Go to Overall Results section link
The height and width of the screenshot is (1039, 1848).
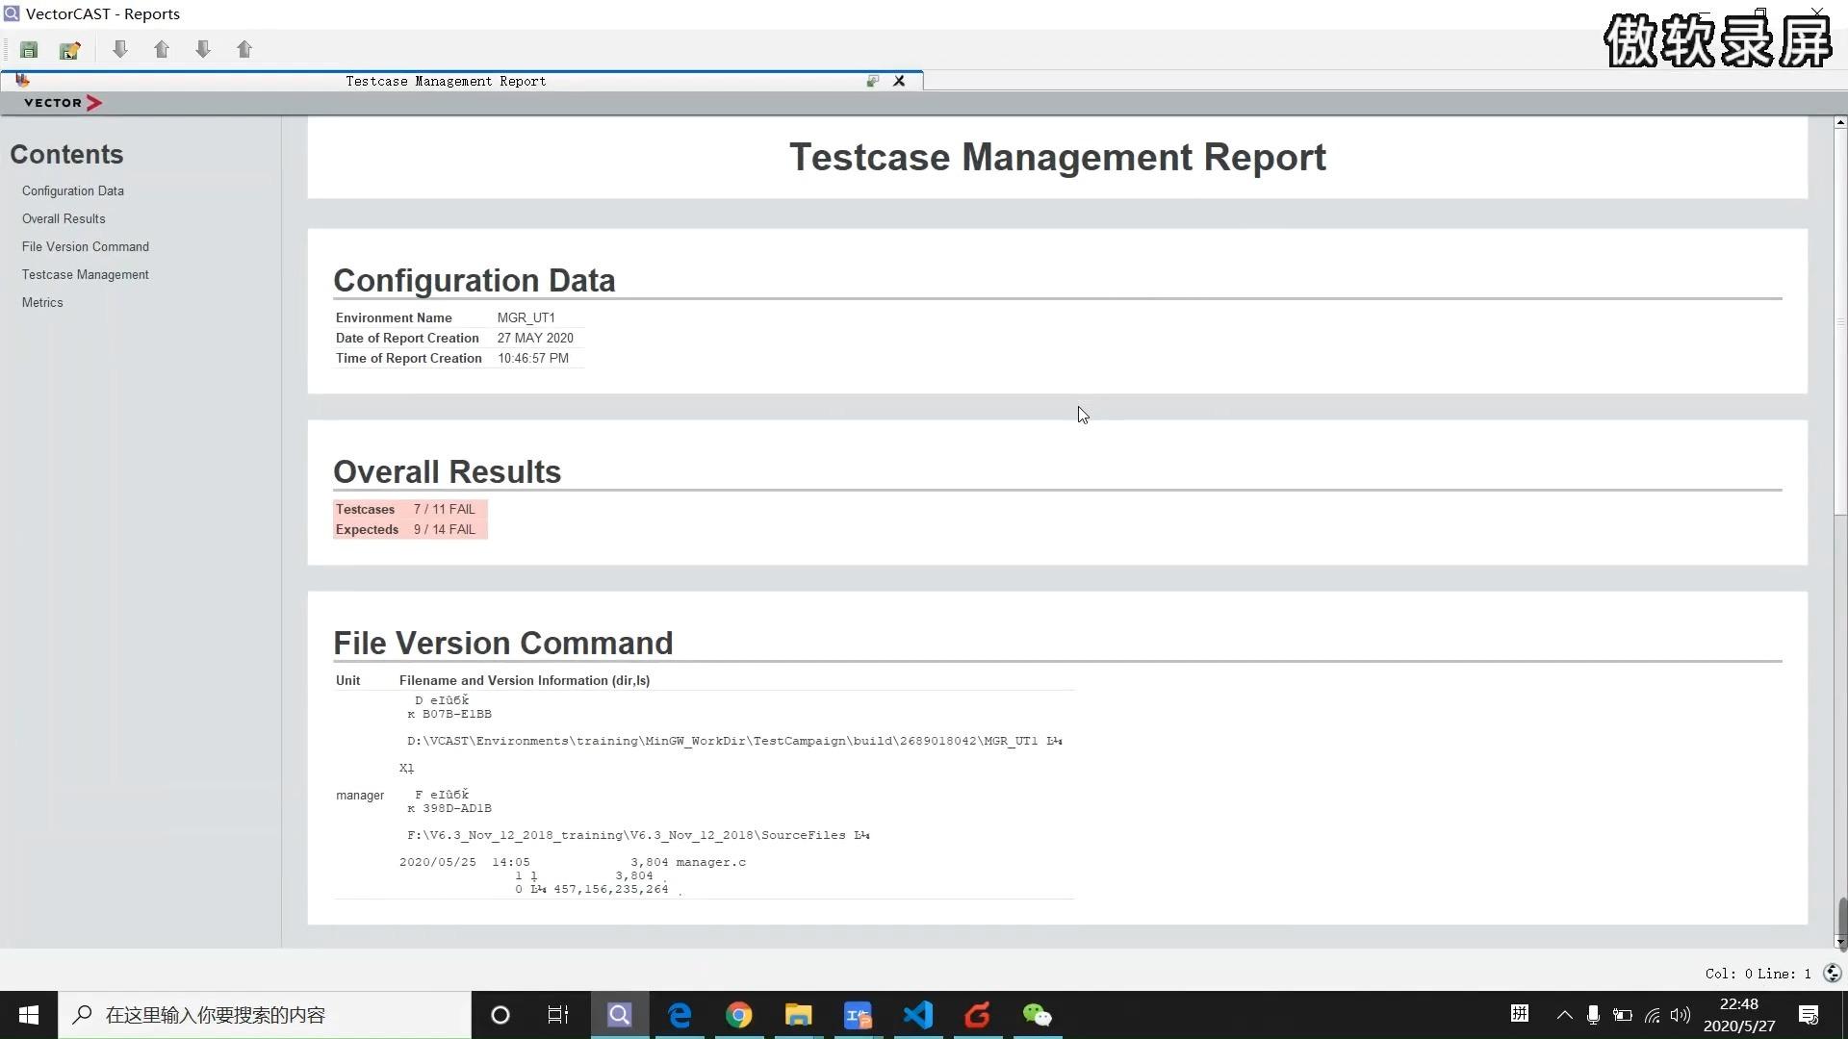tap(64, 219)
